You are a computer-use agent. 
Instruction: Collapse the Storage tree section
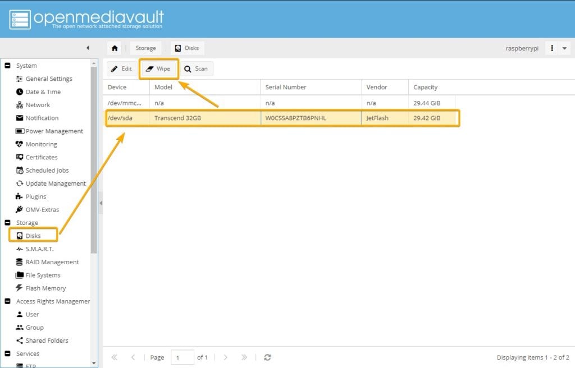[x=8, y=223]
